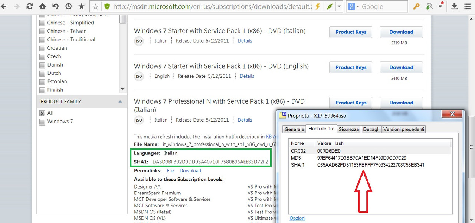Screen dimensions: 475x223
Task: Reload the page with the refresh icon
Action: pyautogui.click(x=30, y=6)
